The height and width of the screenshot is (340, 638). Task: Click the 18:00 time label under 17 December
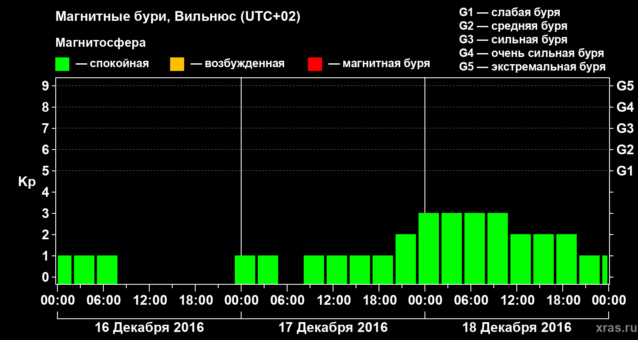tap(379, 300)
